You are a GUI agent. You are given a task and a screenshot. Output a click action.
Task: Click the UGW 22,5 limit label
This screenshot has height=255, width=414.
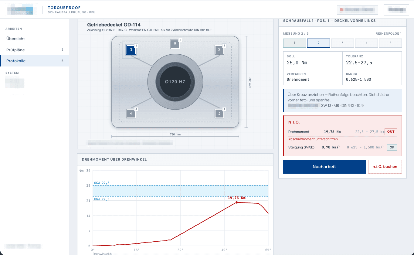(102, 199)
